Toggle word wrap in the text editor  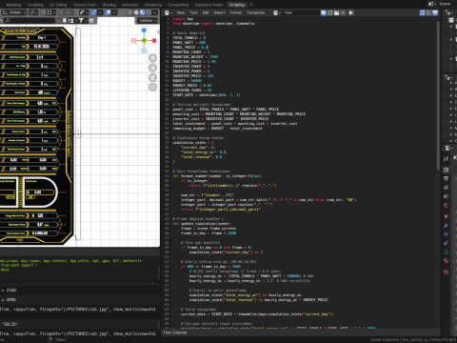click(428, 12)
